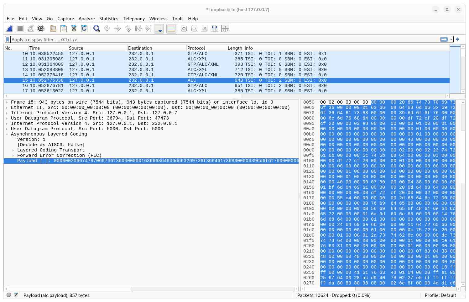The height and width of the screenshot is (302, 469).
Task: Apply the display filter with the arrow button
Action: click(x=444, y=39)
